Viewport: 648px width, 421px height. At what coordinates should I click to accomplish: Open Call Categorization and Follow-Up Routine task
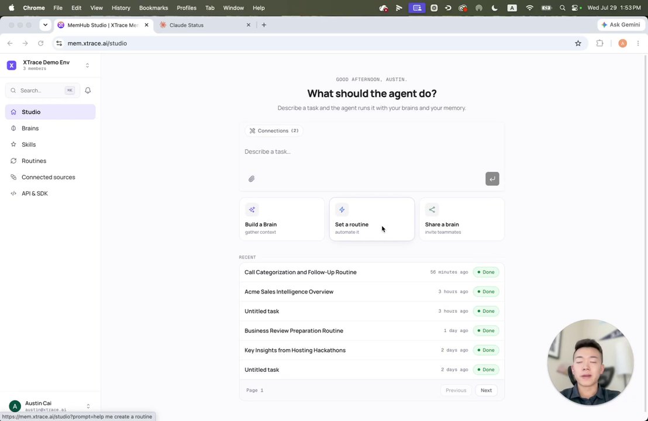pyautogui.click(x=371, y=272)
